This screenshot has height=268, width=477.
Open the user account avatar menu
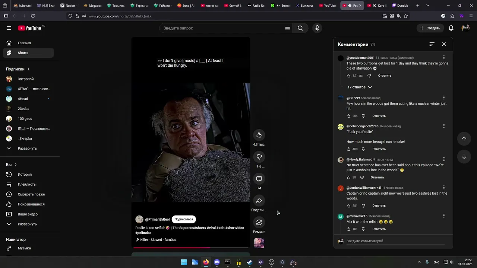(x=465, y=28)
